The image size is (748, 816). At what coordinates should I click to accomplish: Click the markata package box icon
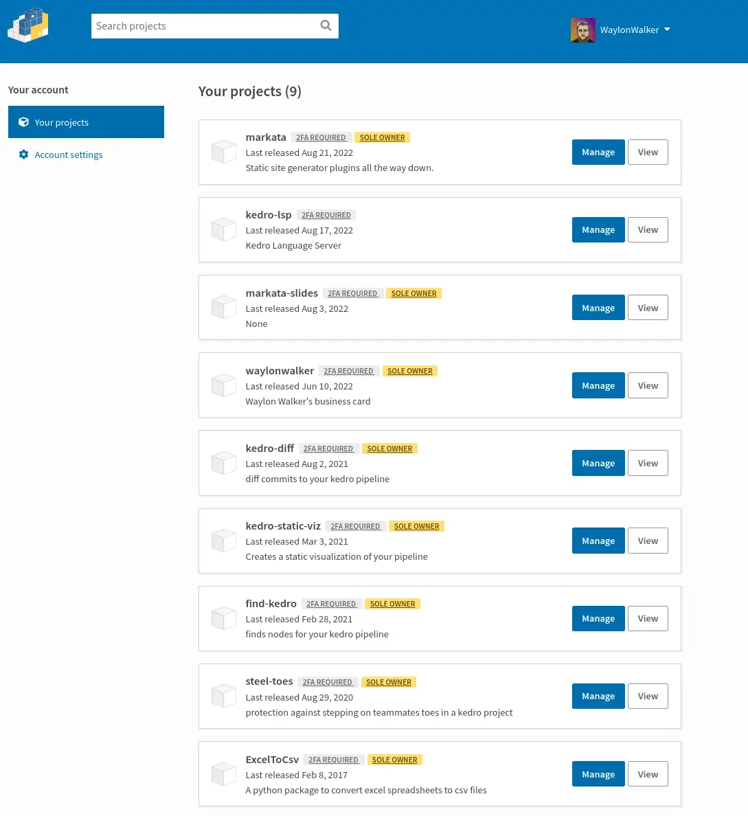(x=224, y=152)
